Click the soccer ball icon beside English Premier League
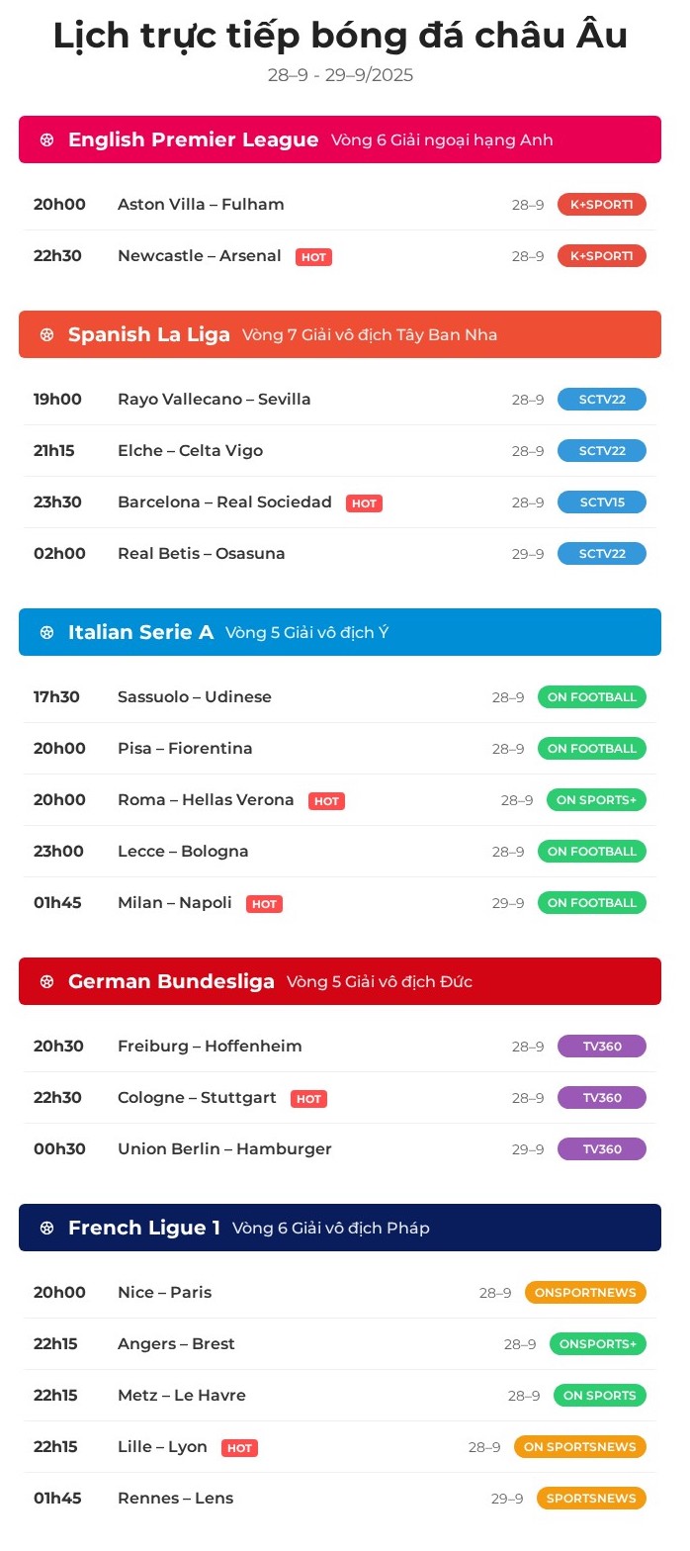Image resolution: width=690 pixels, height=1551 pixels. (x=46, y=140)
